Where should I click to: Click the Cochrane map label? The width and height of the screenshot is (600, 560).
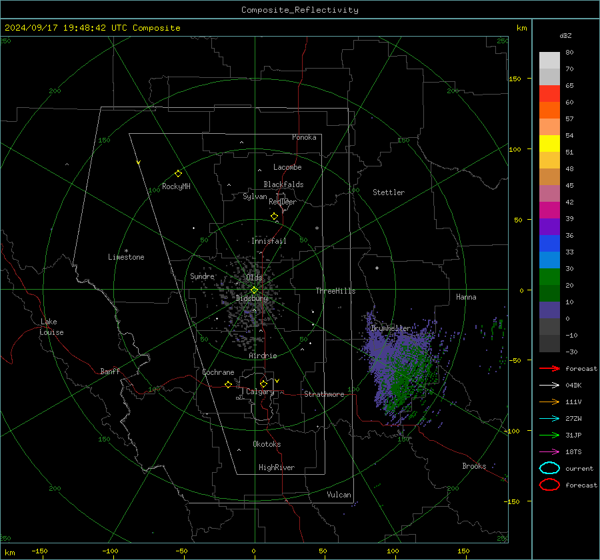click(218, 372)
